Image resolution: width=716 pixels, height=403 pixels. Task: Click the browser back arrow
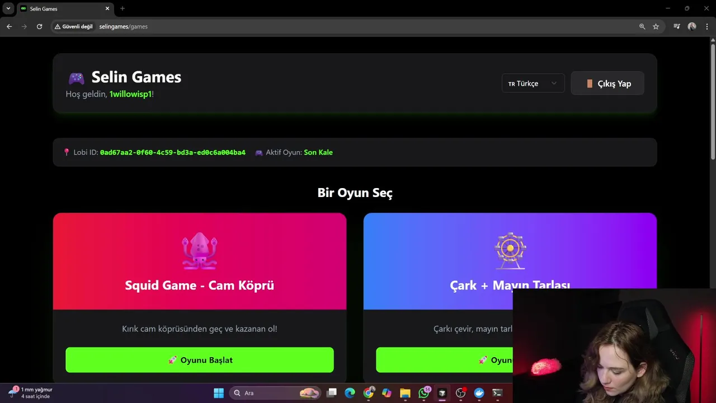(x=9, y=26)
